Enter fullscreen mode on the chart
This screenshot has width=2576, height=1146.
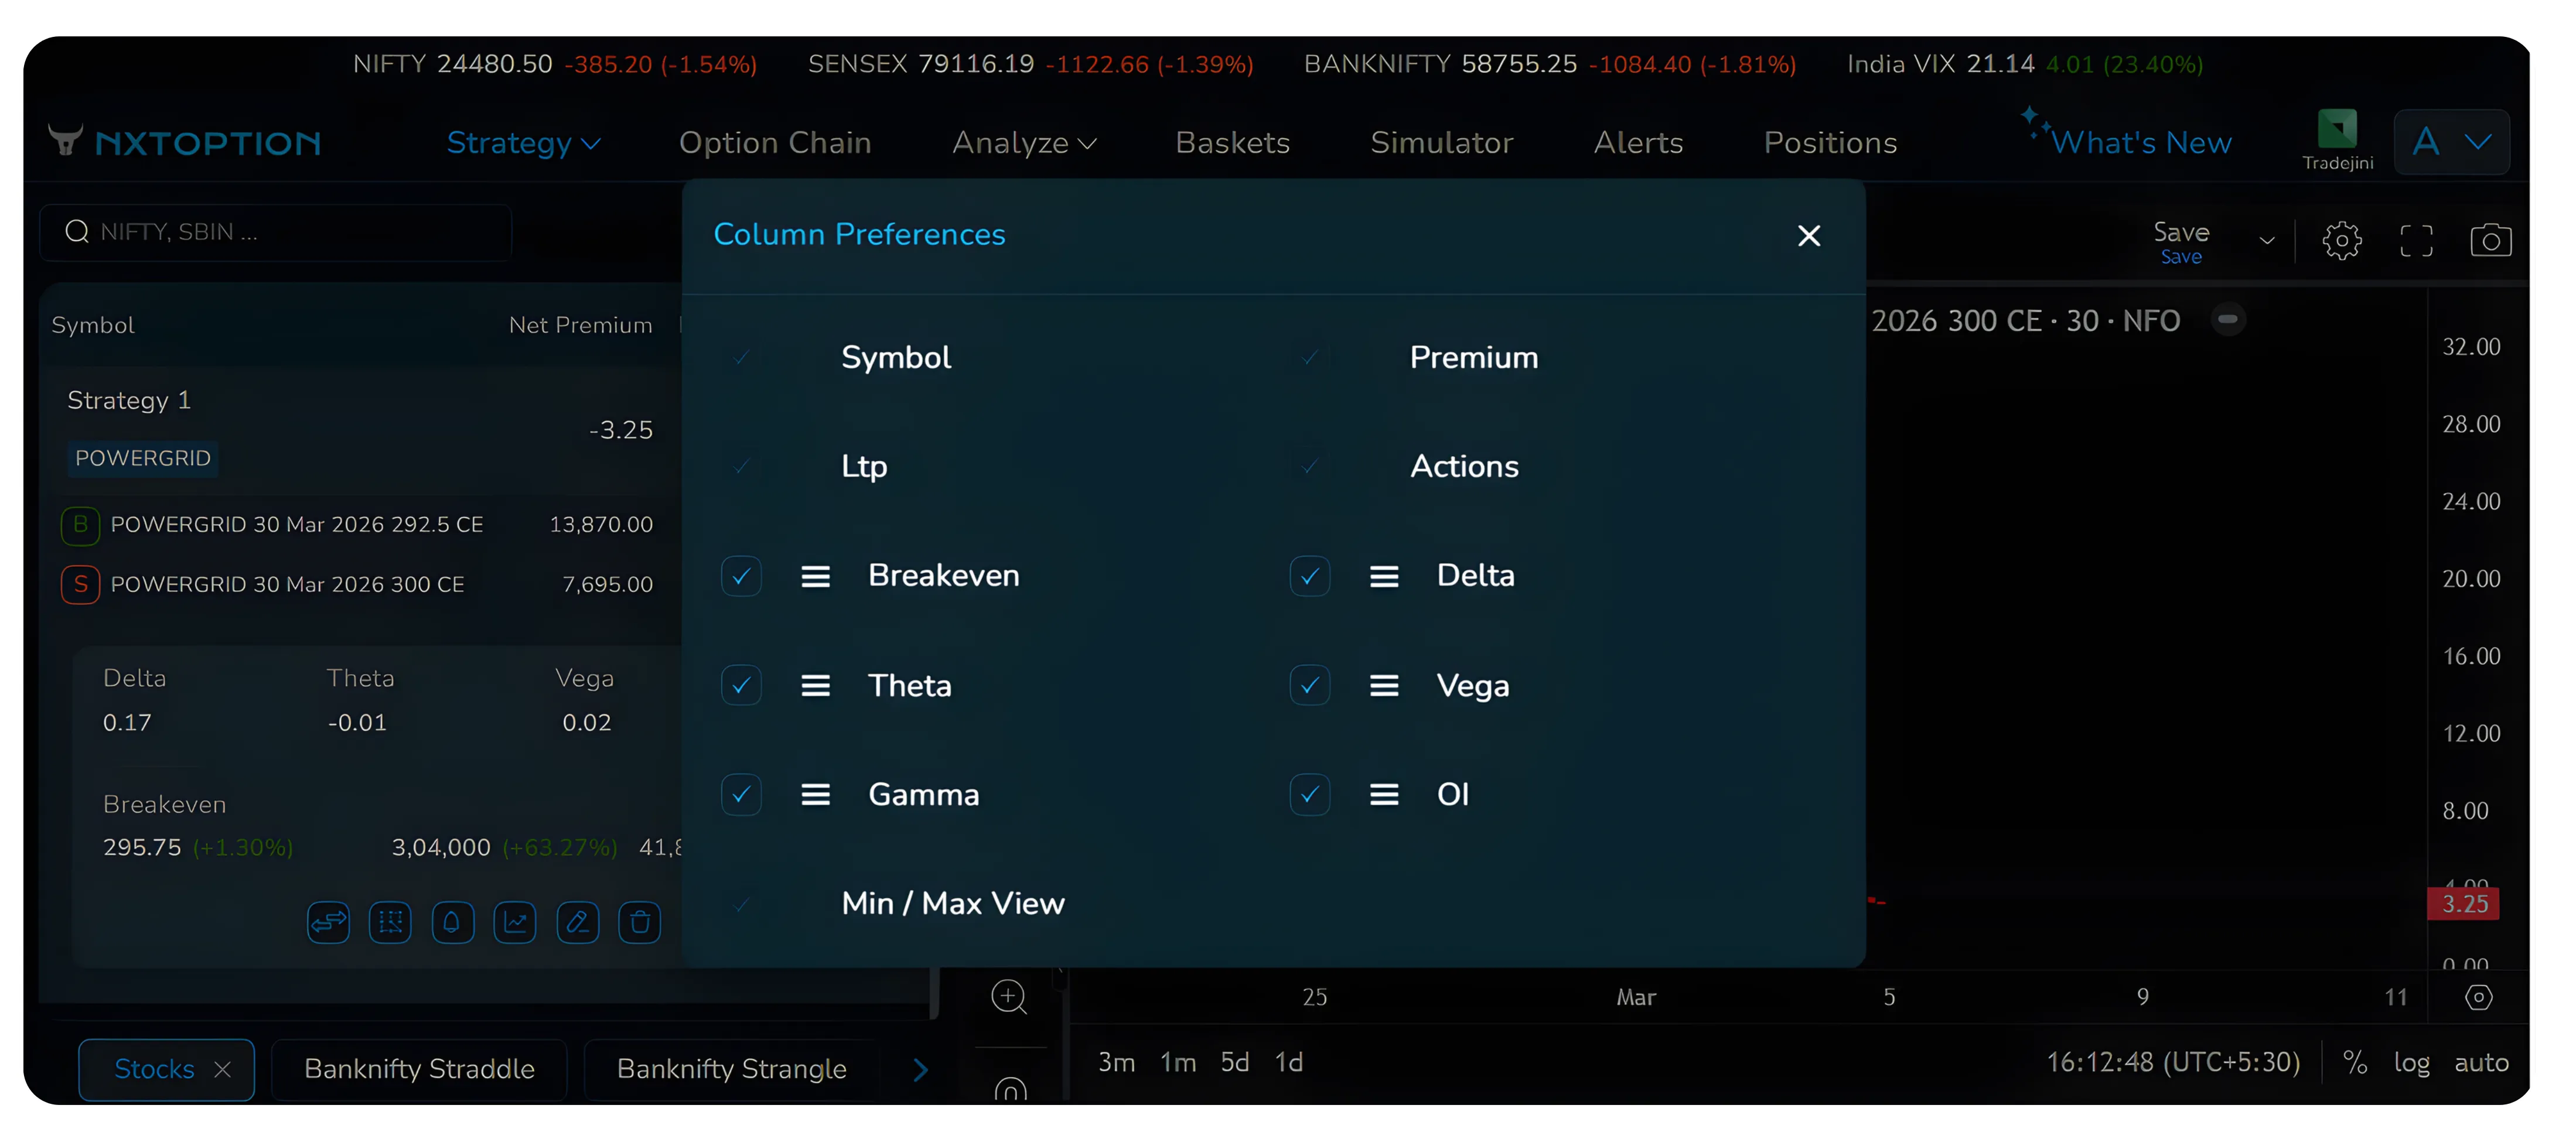[2417, 240]
